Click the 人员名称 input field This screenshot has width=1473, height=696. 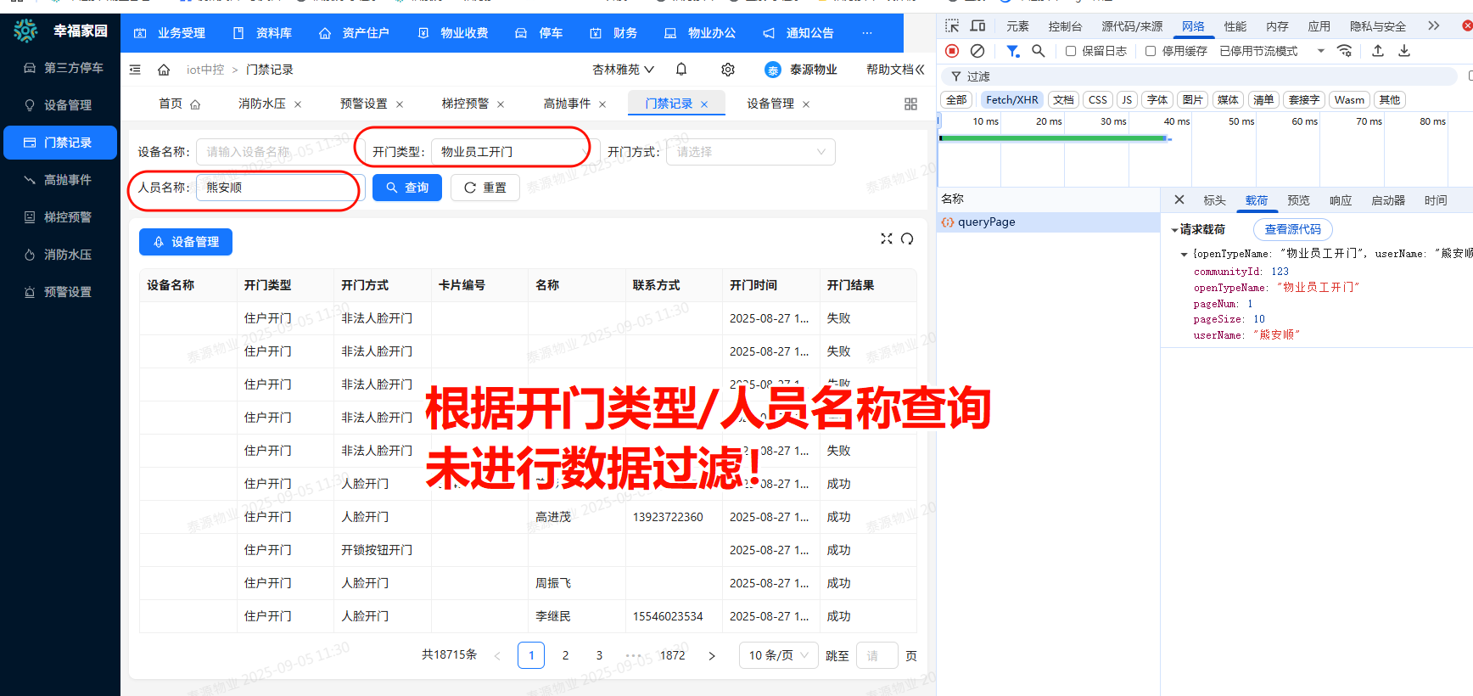tap(278, 188)
